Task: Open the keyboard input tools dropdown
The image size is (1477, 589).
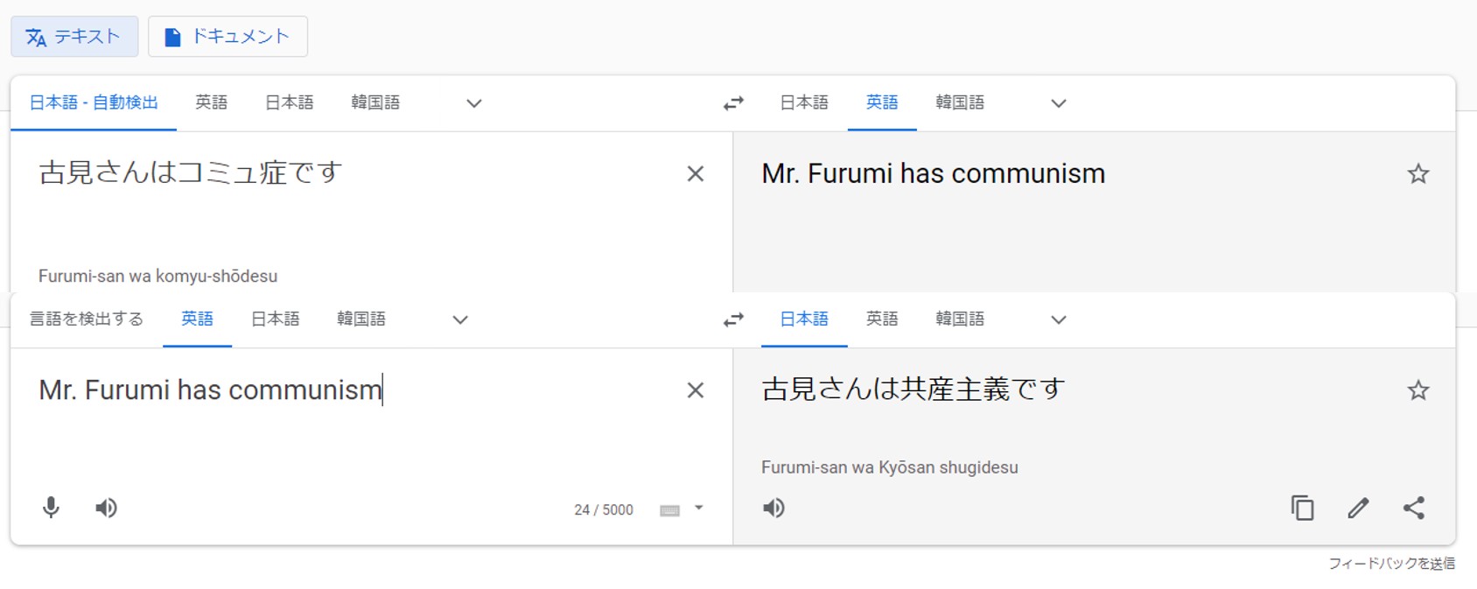Action: [698, 508]
